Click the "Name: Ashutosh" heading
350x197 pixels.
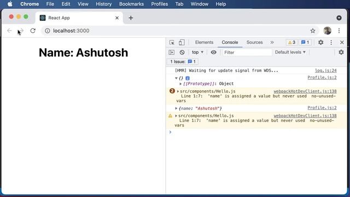(83, 53)
